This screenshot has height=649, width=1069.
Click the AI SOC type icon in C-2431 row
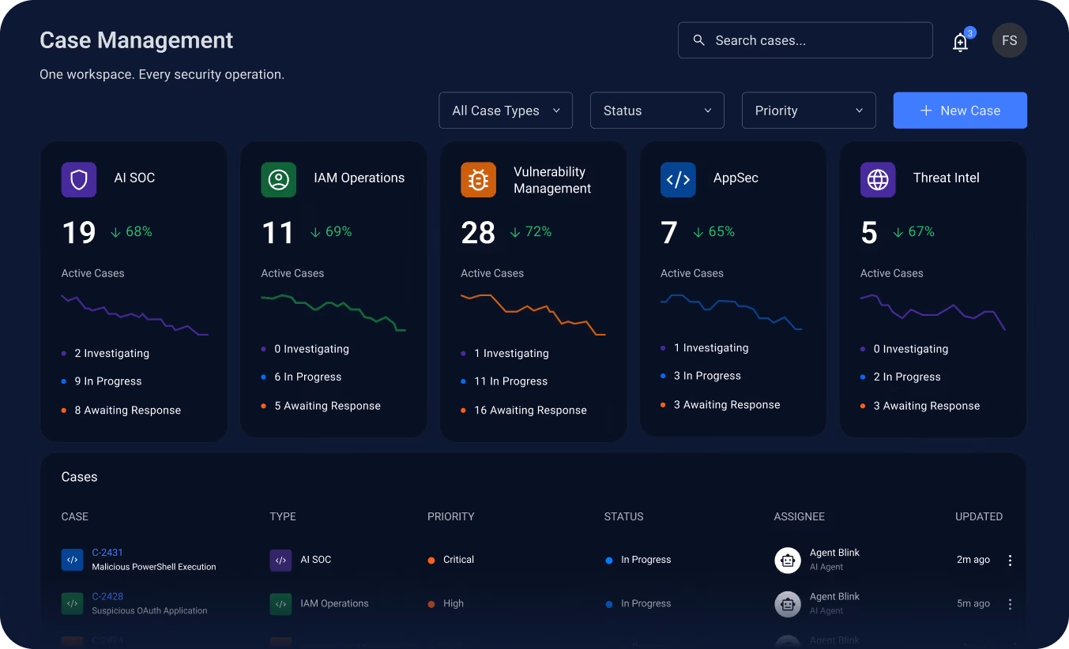coord(280,561)
